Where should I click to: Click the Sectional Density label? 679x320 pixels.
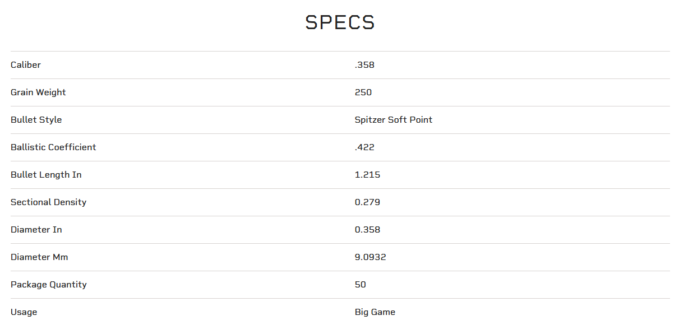pos(49,202)
